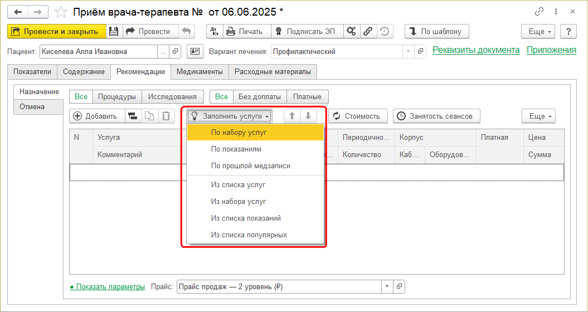The image size is (588, 312).
Task: Expand the table toolbar Еще menu
Action: [x=538, y=116]
